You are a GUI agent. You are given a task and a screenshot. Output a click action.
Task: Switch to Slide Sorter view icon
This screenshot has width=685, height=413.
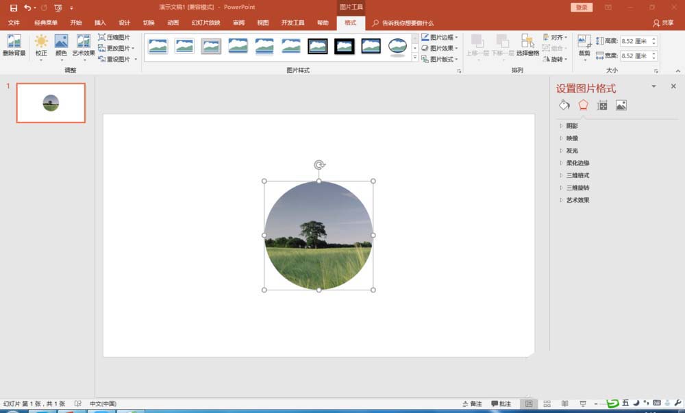click(547, 404)
